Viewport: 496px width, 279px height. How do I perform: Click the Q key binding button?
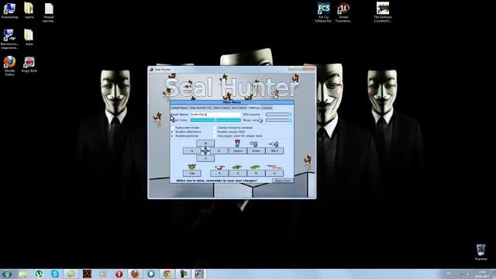pos(274,174)
